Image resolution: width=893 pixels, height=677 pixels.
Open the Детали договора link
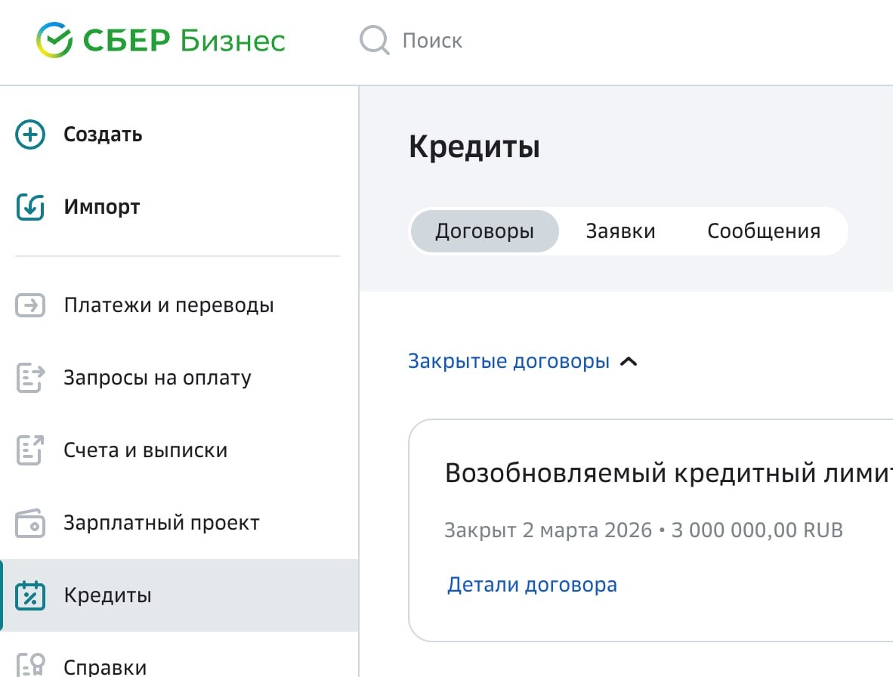click(x=532, y=585)
